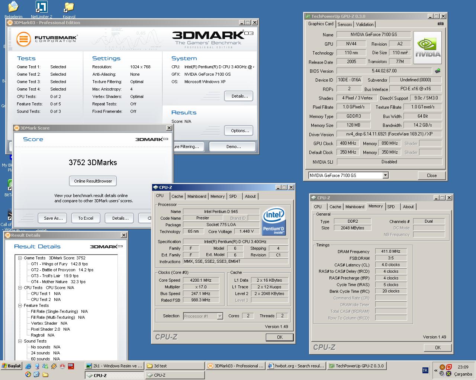
Task: Click the Online ResultBrowser button
Action: coord(93,181)
